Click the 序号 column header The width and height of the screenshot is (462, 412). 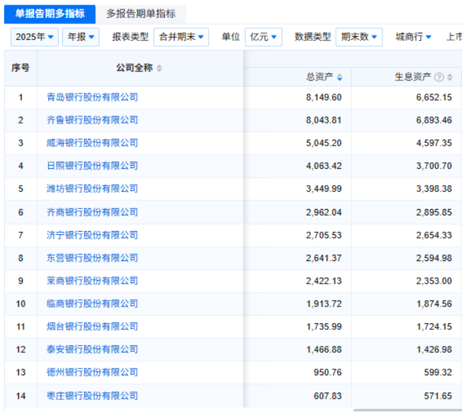21,68
